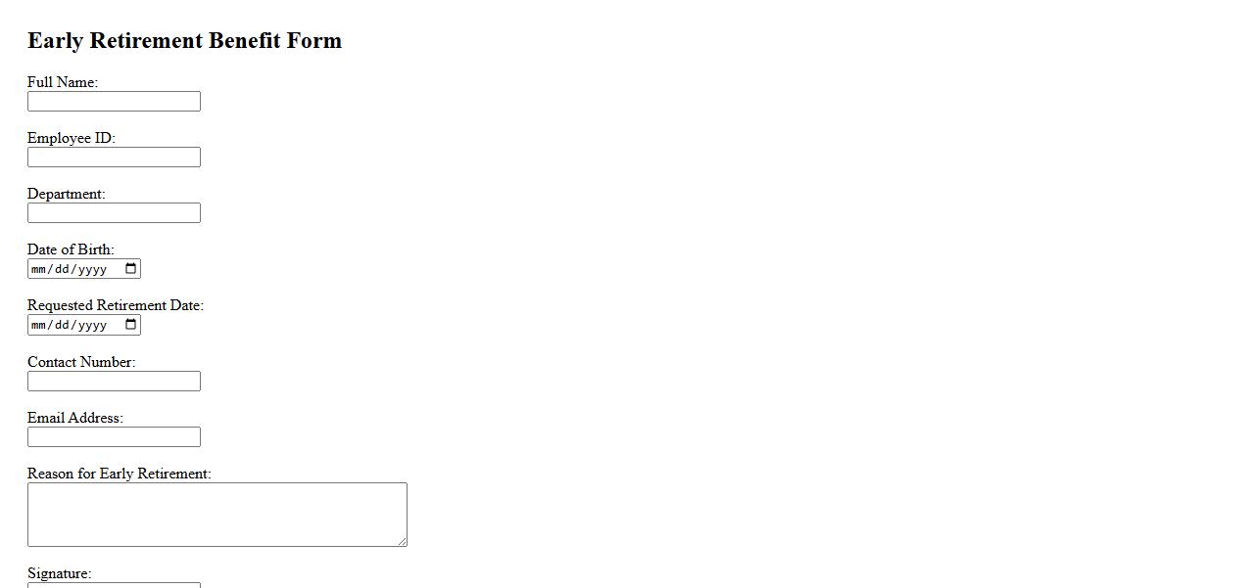Click the "Date of Birth:" label text
This screenshot has height=588, width=1252.
pos(71,249)
